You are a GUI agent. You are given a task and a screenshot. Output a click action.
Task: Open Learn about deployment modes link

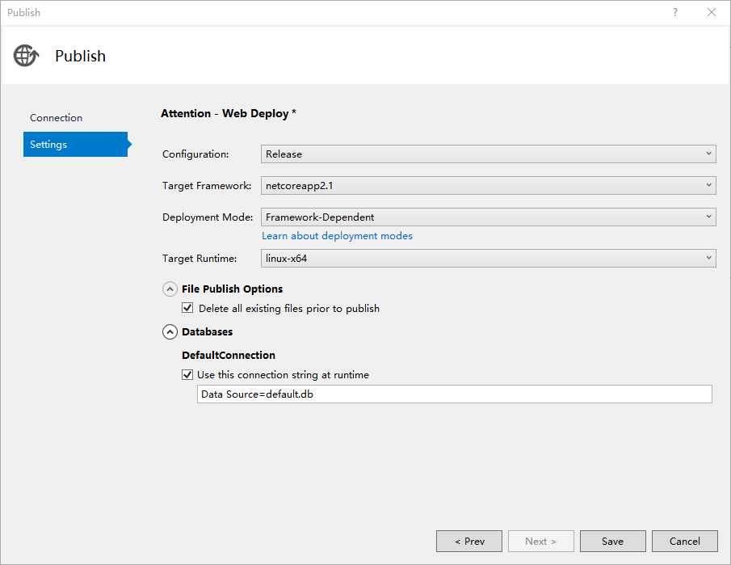point(337,236)
